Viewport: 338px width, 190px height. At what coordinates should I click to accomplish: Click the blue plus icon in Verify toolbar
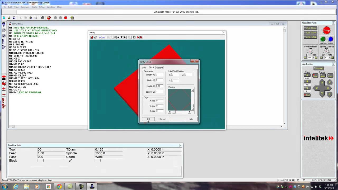(x=100, y=37)
